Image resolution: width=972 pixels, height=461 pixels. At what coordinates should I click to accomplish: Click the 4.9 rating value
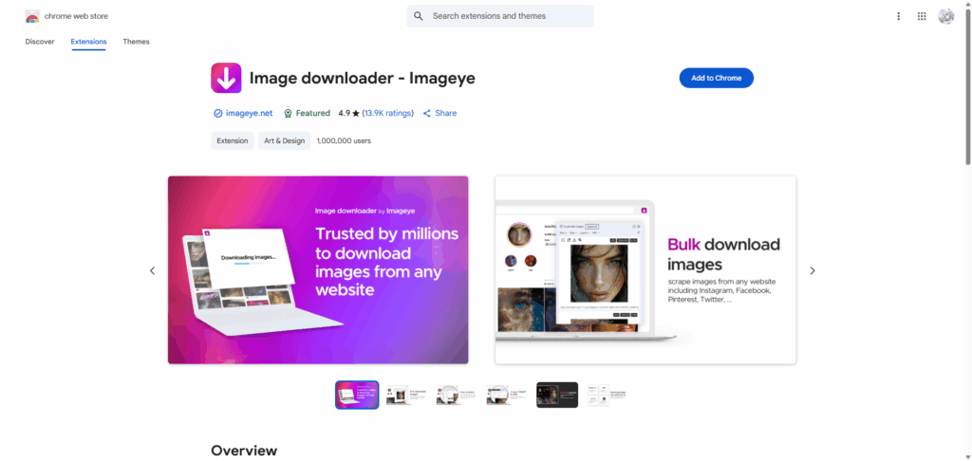click(x=344, y=114)
